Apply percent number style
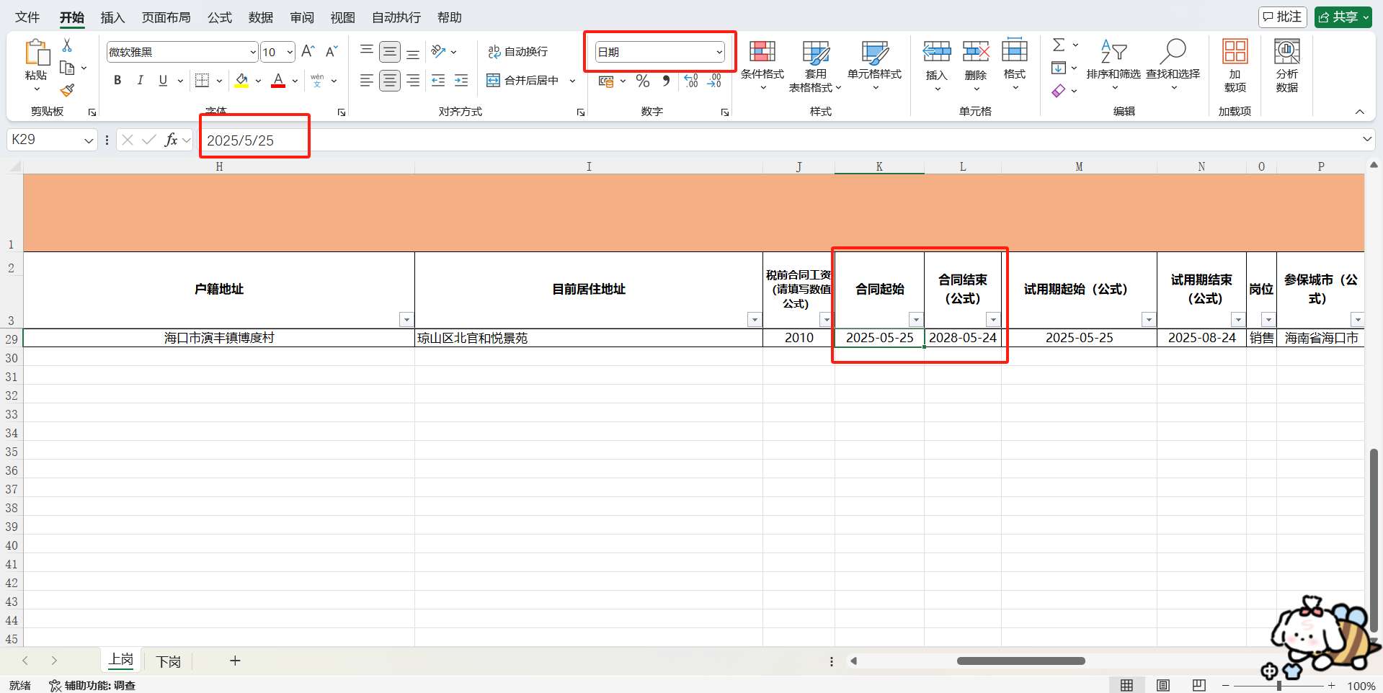Viewport: 1383px width, 693px height. tap(642, 81)
